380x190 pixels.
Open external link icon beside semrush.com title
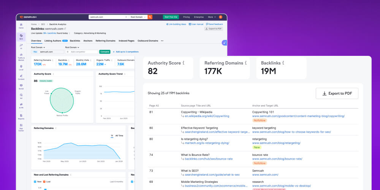pyautogui.click(x=65, y=28)
